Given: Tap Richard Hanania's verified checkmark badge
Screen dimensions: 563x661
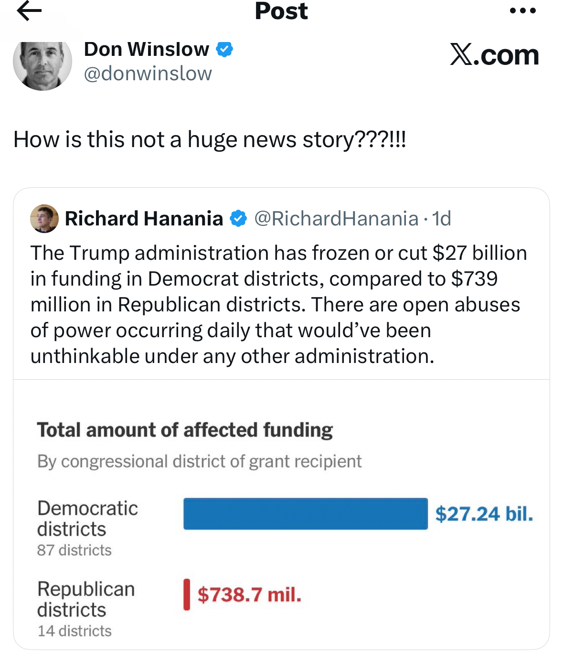Looking at the screenshot, I should (238, 219).
